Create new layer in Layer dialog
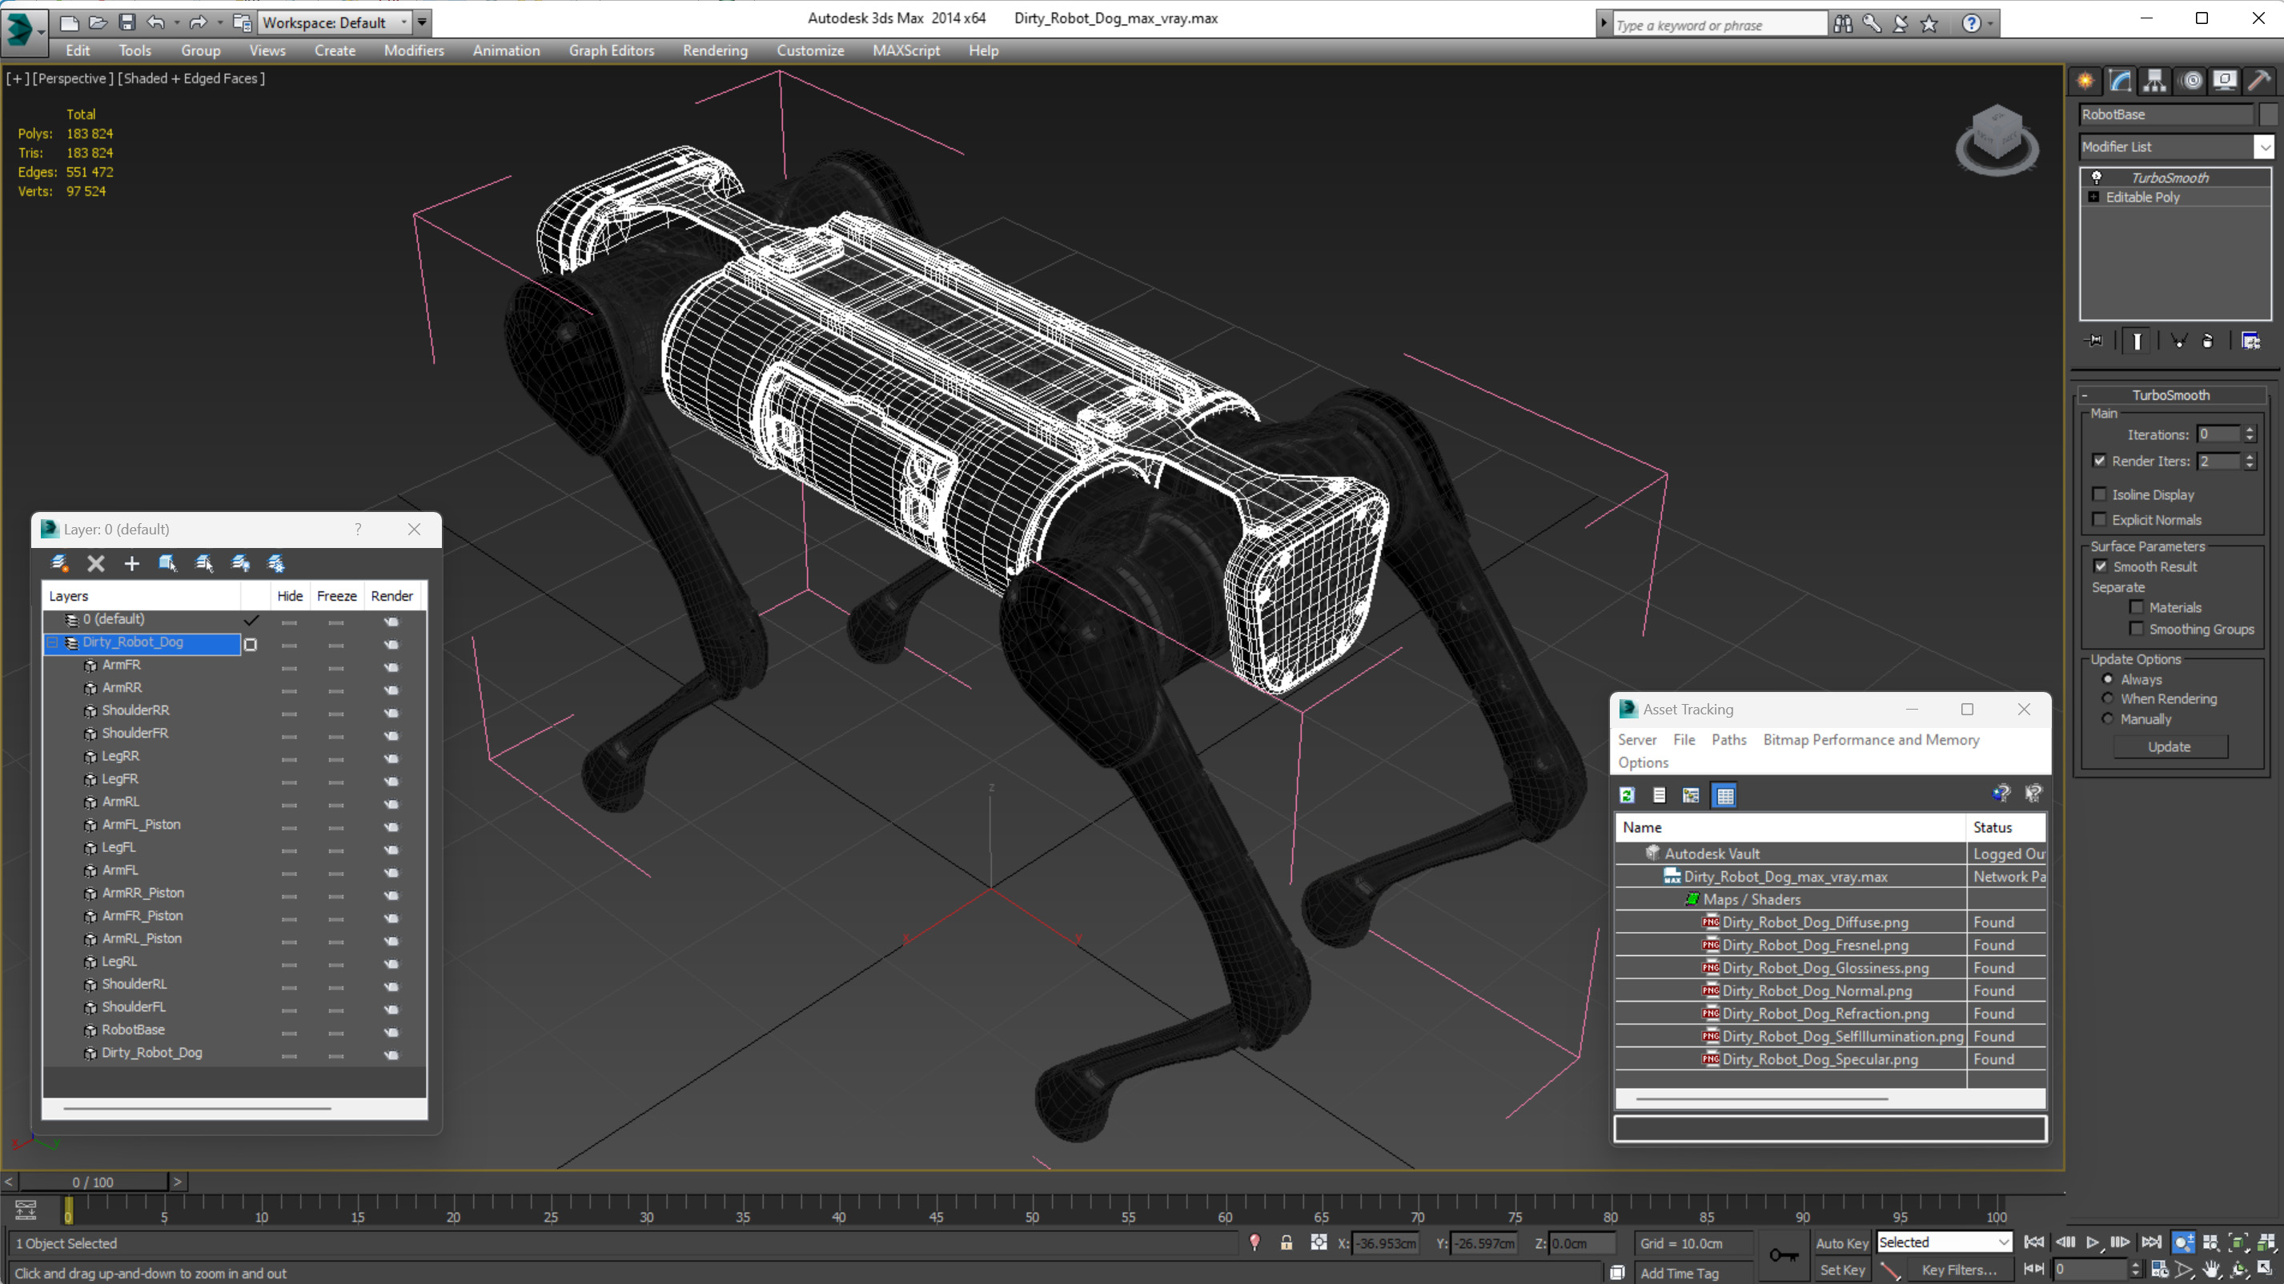Screen dimensions: 2284x1284 point(59,563)
